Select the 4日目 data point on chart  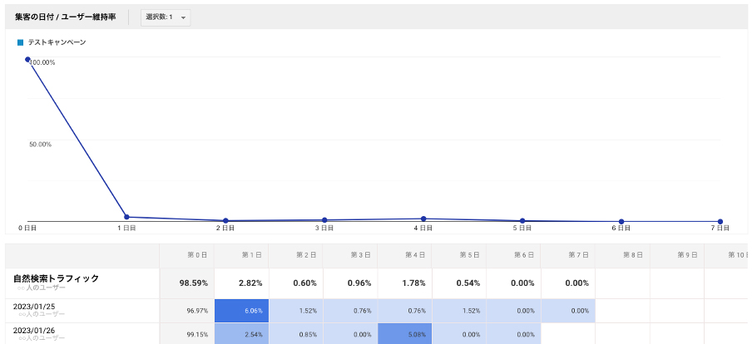tap(423, 219)
